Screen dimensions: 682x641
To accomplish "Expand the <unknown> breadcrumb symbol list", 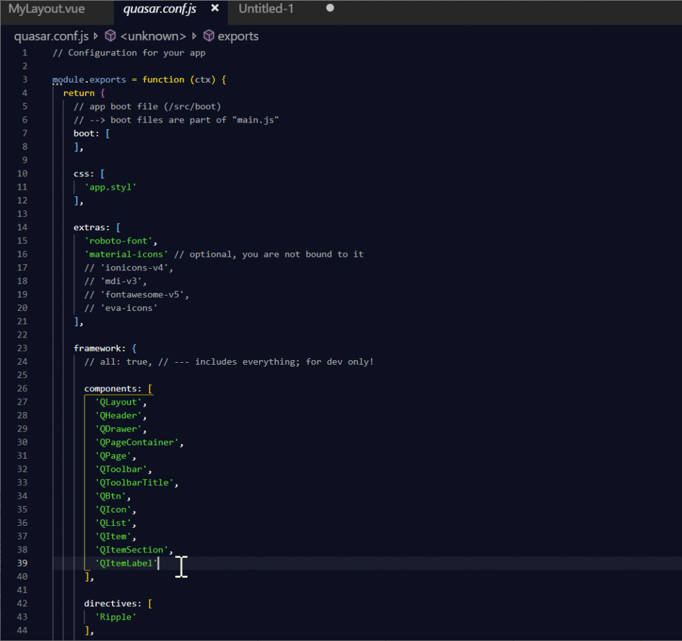I will [x=153, y=36].
